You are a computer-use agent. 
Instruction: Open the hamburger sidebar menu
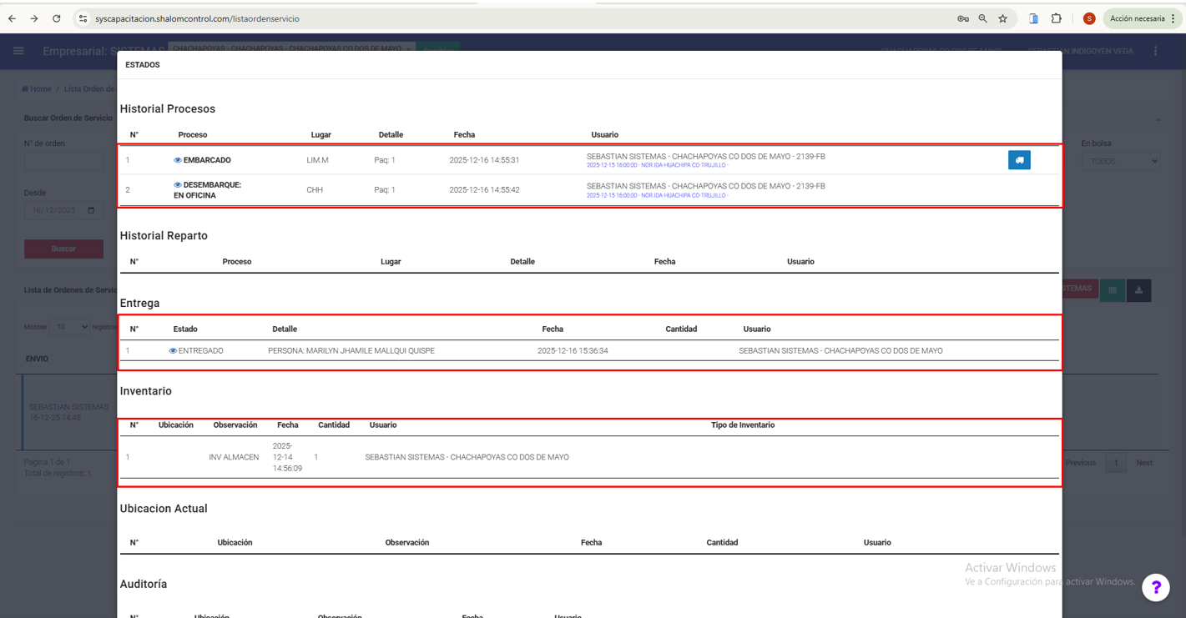click(x=18, y=51)
